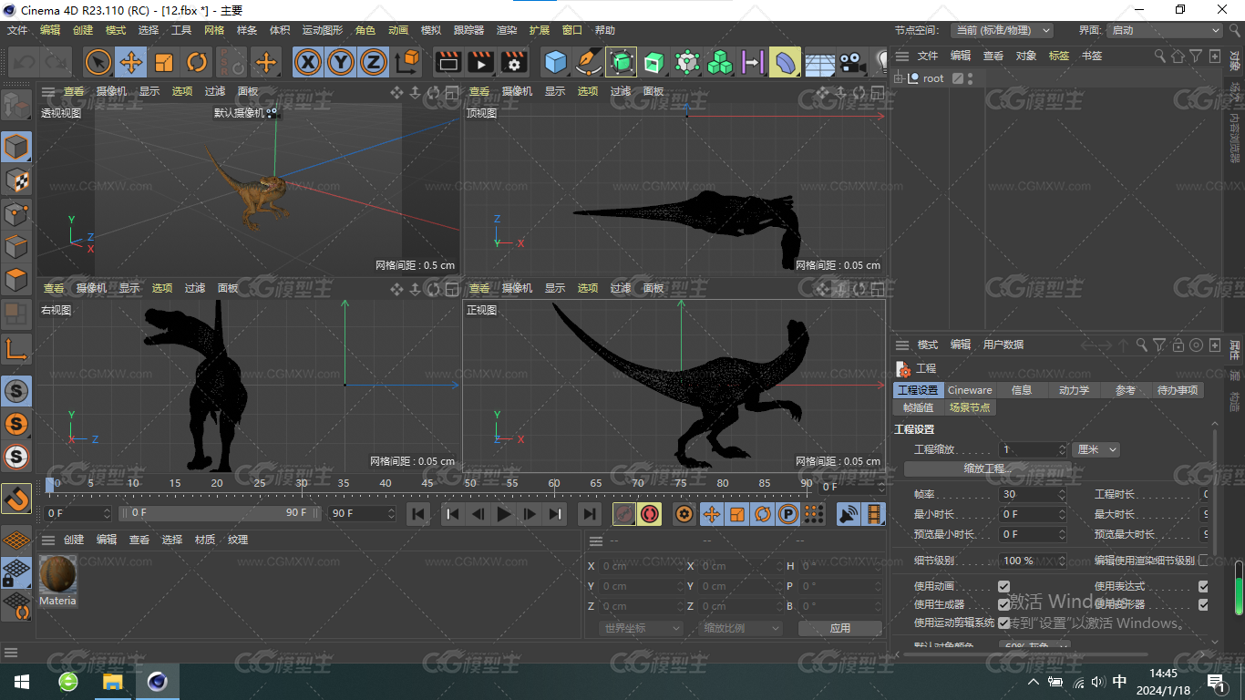Click the render view clapperboard icon
This screenshot has width=1245, height=700.
448,62
